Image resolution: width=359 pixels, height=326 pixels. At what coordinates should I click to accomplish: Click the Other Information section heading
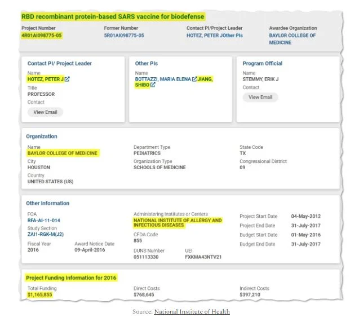coord(47,204)
